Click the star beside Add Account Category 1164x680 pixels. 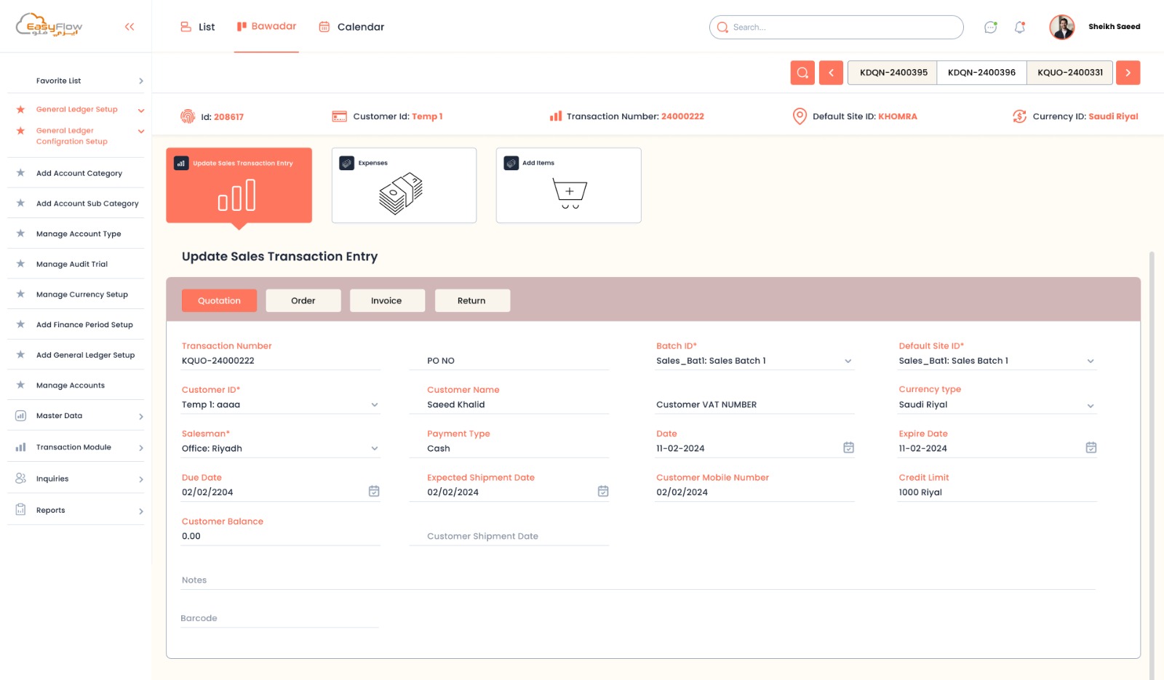[x=20, y=172]
